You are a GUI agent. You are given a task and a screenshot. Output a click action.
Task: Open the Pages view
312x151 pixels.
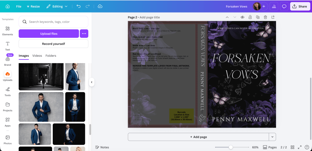pyautogui.click(x=270, y=147)
